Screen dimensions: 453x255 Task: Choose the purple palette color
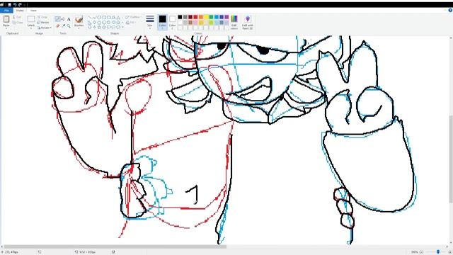point(226,17)
